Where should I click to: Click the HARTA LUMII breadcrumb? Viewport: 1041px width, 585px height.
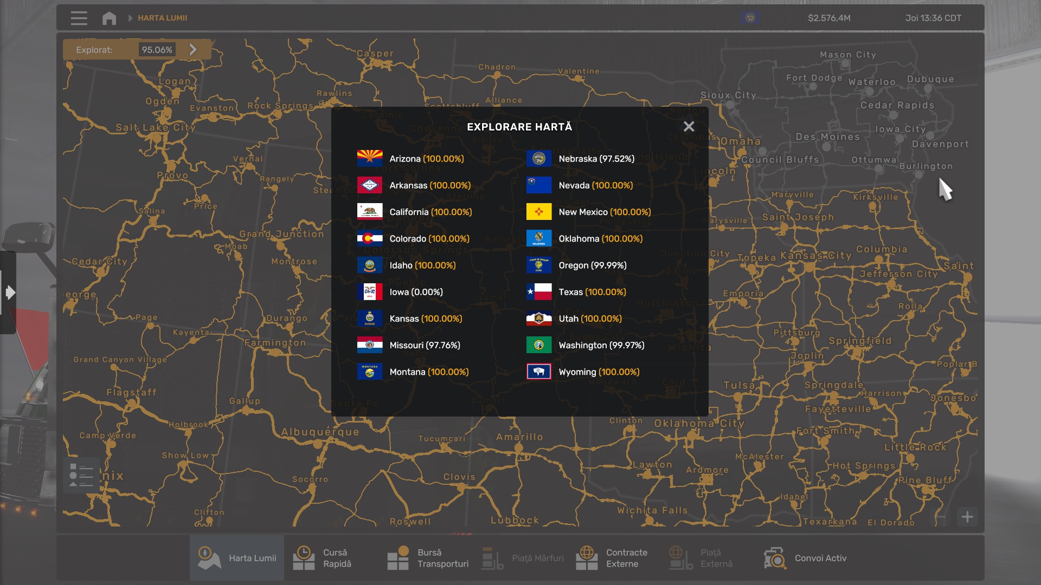162,18
